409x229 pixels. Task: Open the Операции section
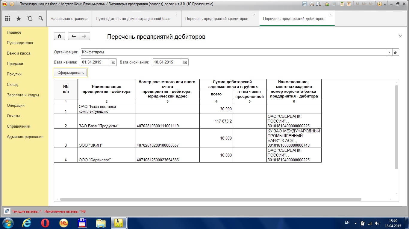[16, 105]
